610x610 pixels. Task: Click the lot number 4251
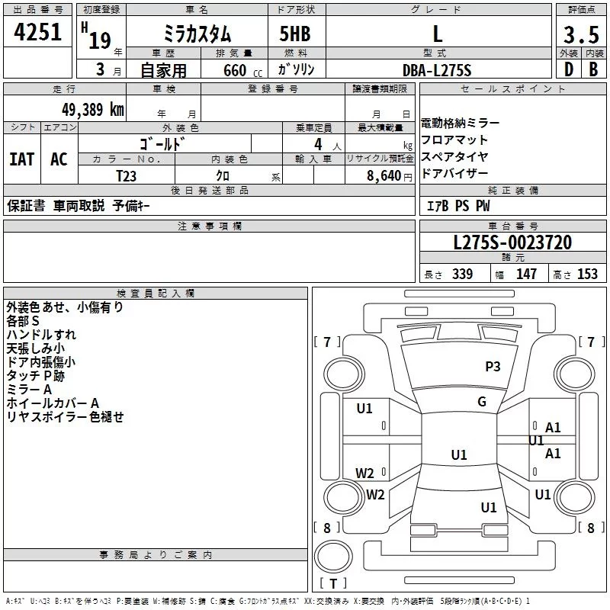click(x=37, y=32)
